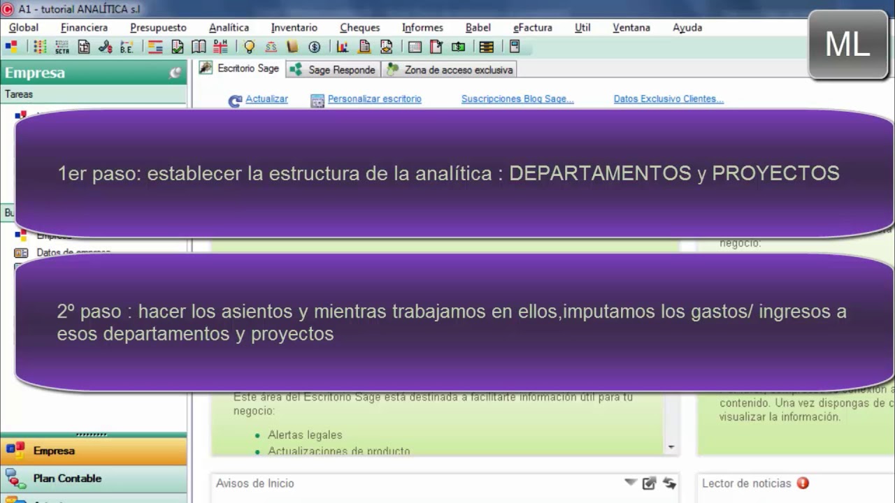The height and width of the screenshot is (503, 895).
Task: Open the Presupuesto menu
Action: (158, 27)
